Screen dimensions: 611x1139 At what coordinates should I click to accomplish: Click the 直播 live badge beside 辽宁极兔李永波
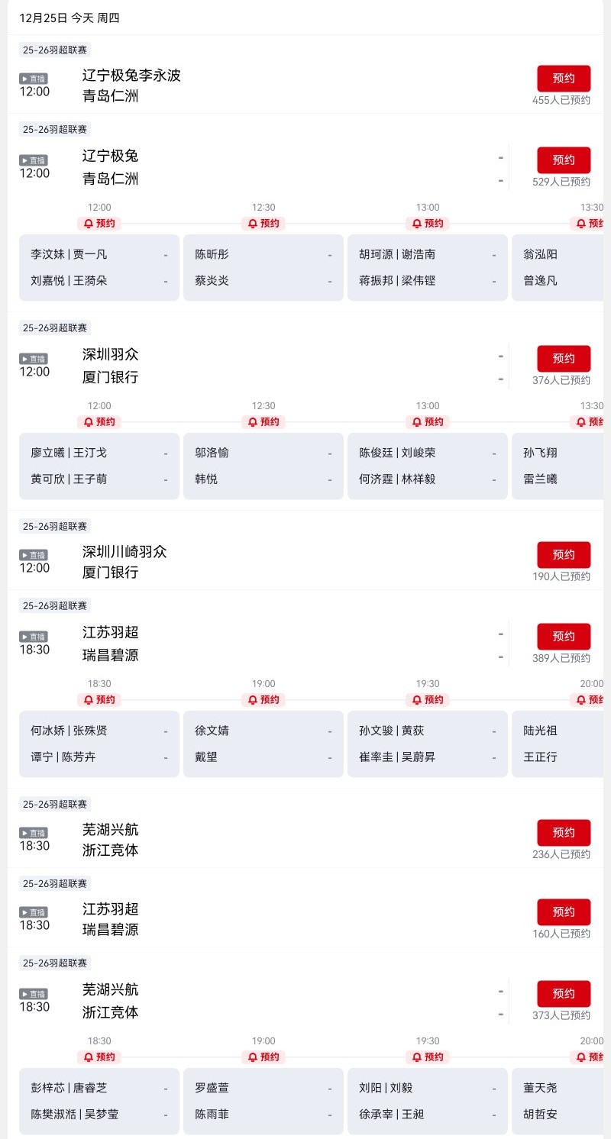pyautogui.click(x=34, y=79)
